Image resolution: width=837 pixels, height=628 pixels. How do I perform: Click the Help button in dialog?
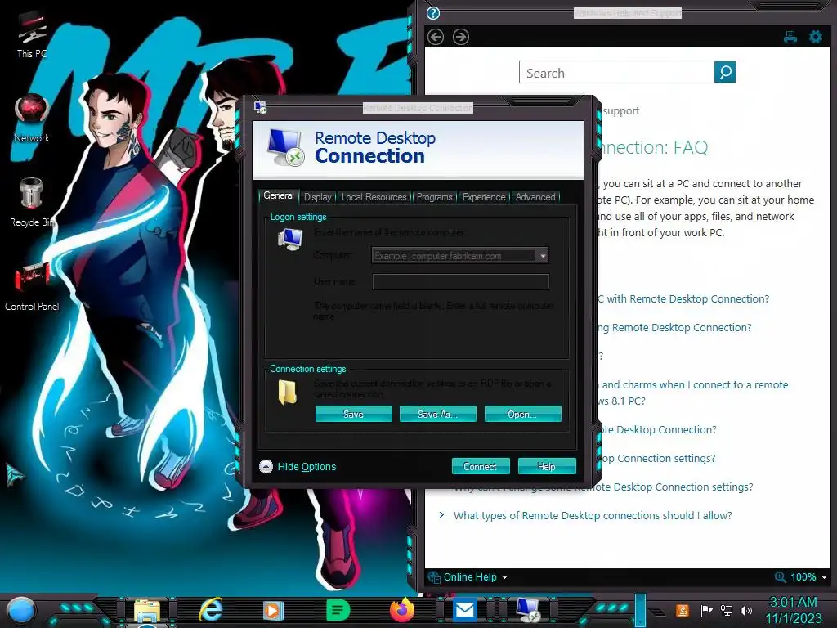click(547, 466)
